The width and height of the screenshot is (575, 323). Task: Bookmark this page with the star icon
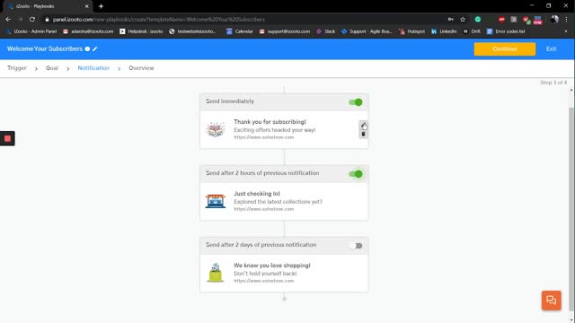pos(463,20)
